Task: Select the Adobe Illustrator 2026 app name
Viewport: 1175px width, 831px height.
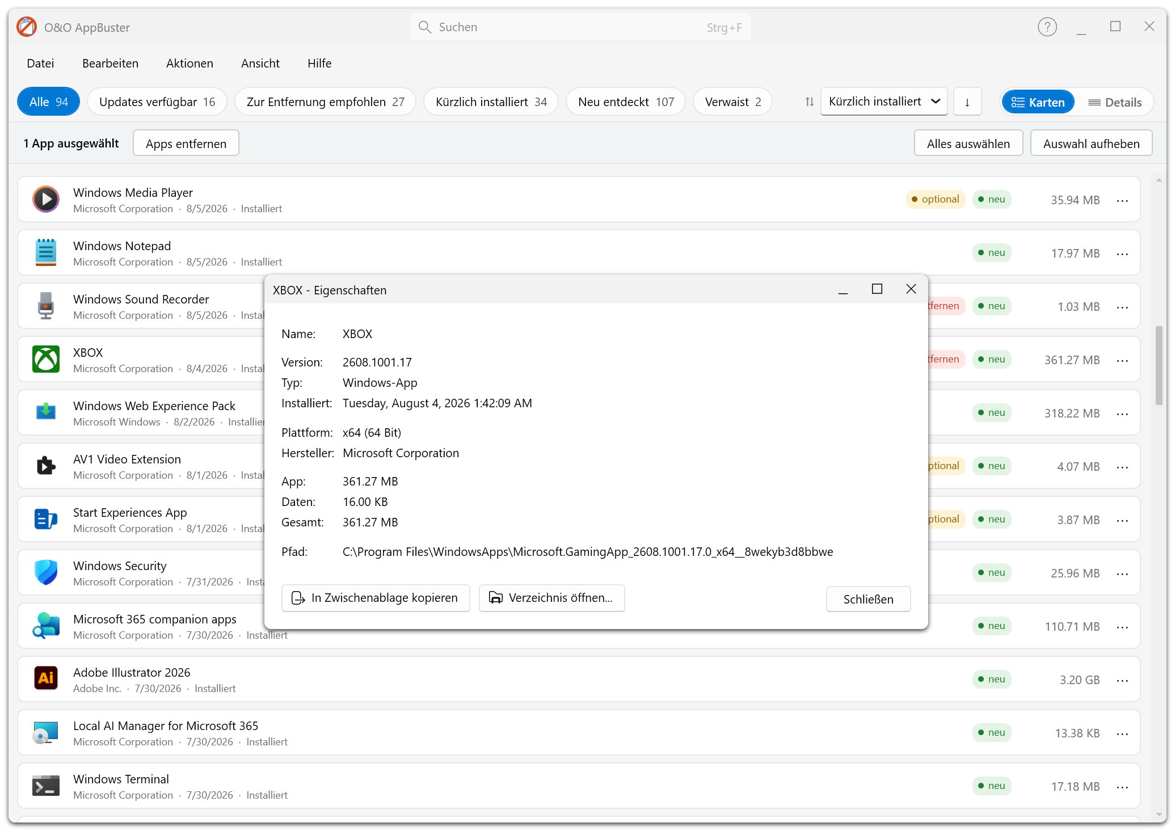Action: [x=132, y=672]
